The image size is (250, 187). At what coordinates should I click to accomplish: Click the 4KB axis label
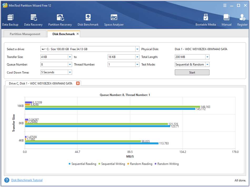(x=21, y=141)
